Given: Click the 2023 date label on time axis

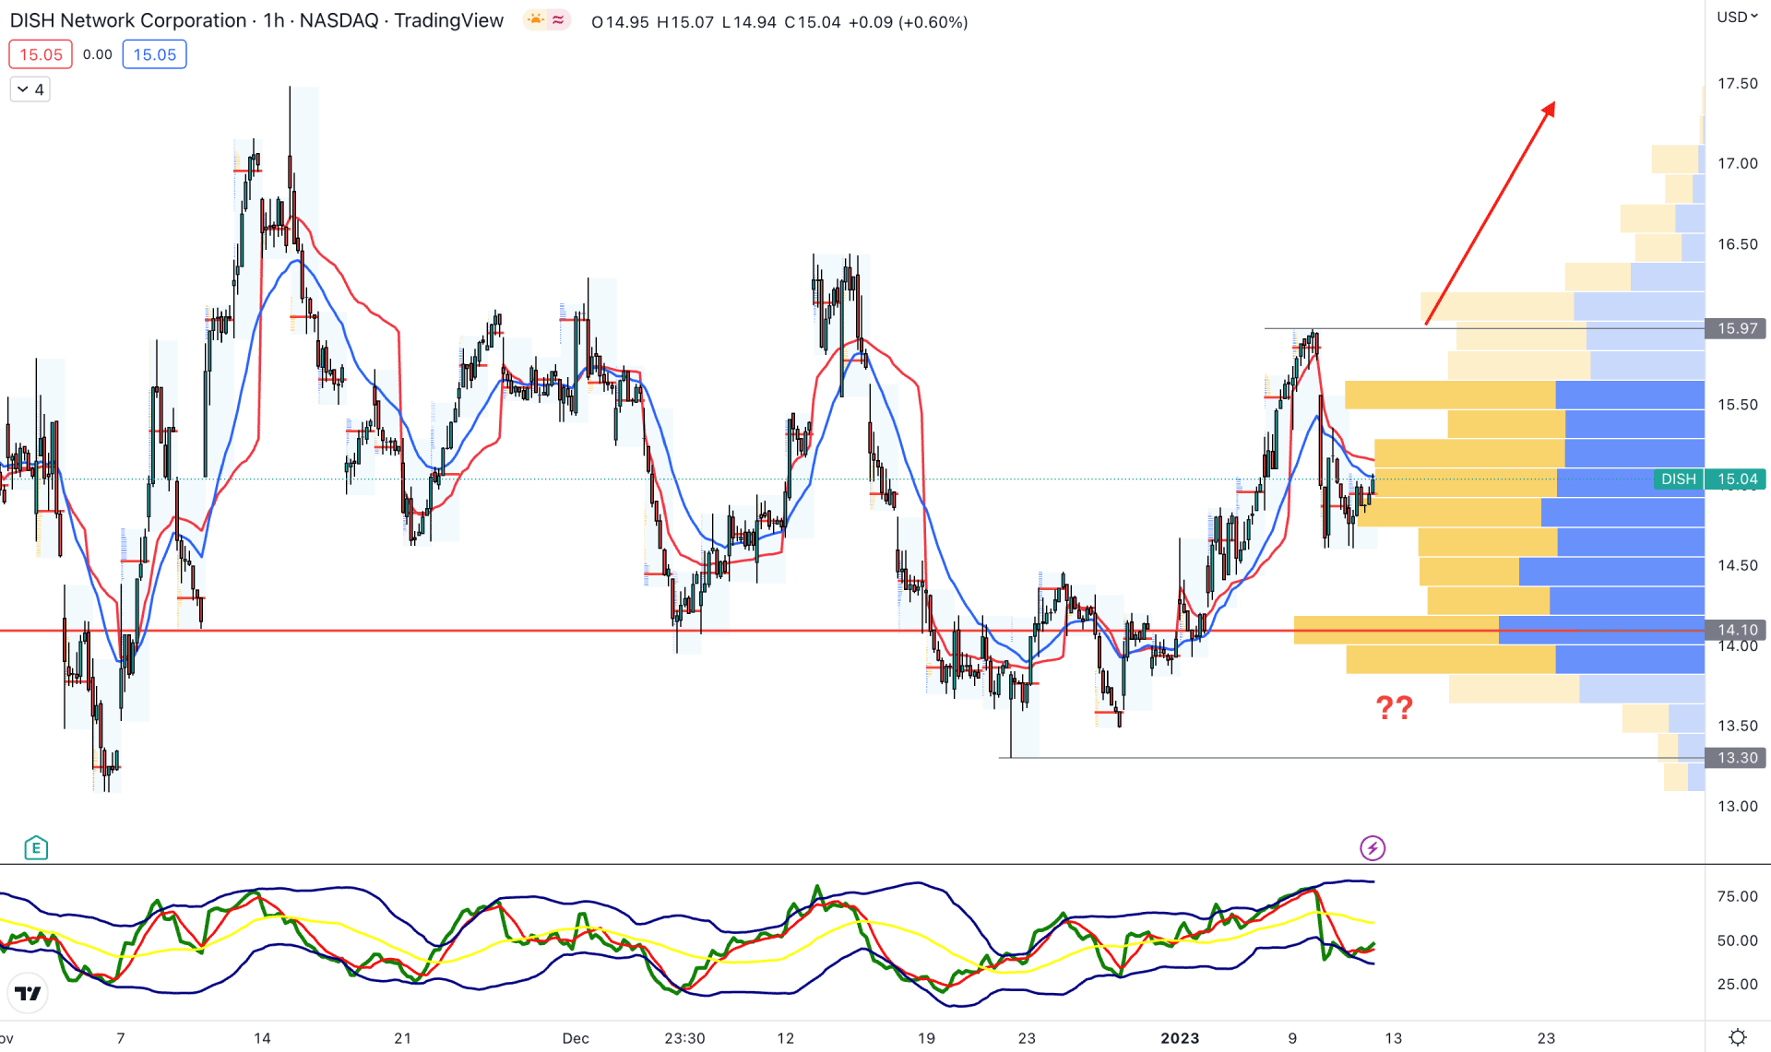Looking at the screenshot, I should pyautogui.click(x=1180, y=1038).
